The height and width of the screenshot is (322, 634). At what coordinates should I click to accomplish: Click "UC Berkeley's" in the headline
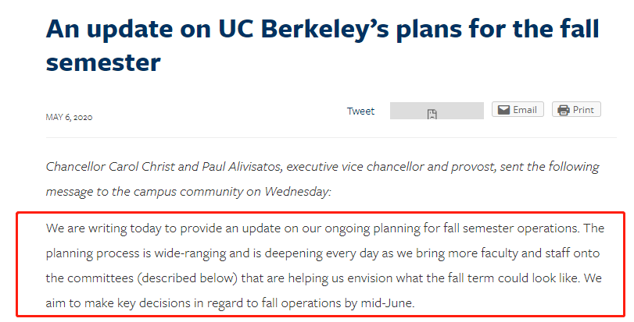[303, 30]
